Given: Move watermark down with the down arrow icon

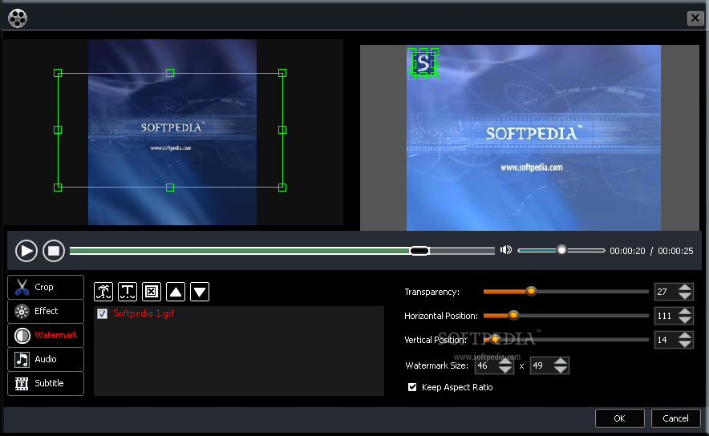Looking at the screenshot, I should (x=200, y=292).
